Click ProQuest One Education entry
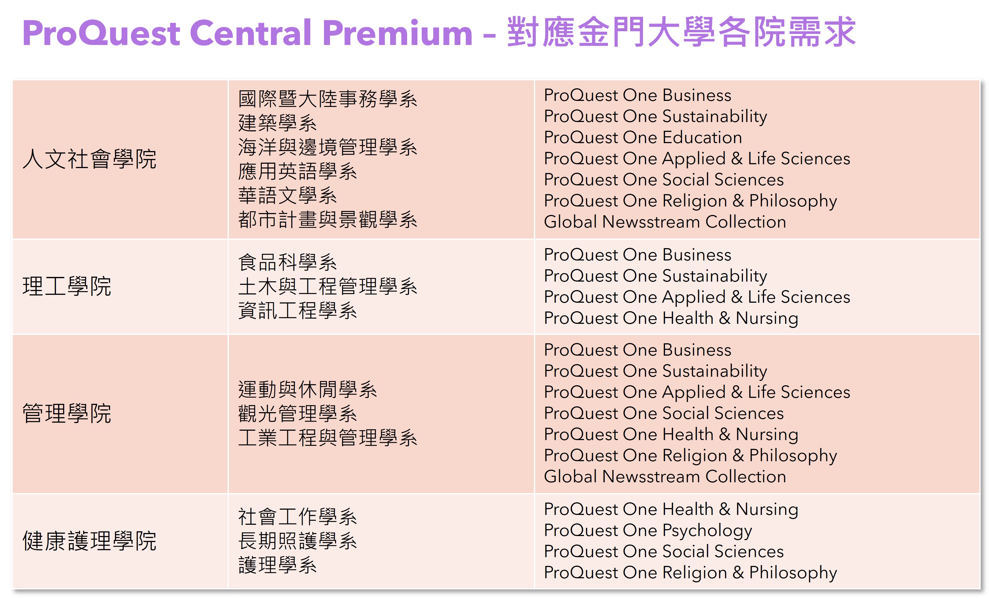This screenshot has width=989, height=598. pyautogui.click(x=643, y=138)
